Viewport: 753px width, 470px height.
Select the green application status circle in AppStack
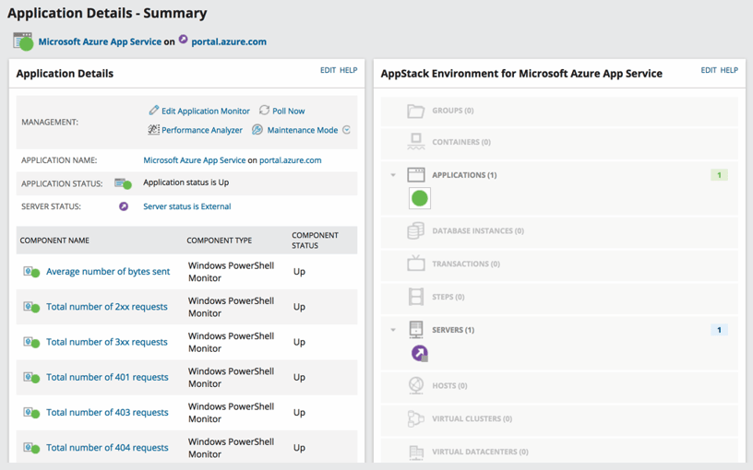coord(420,198)
